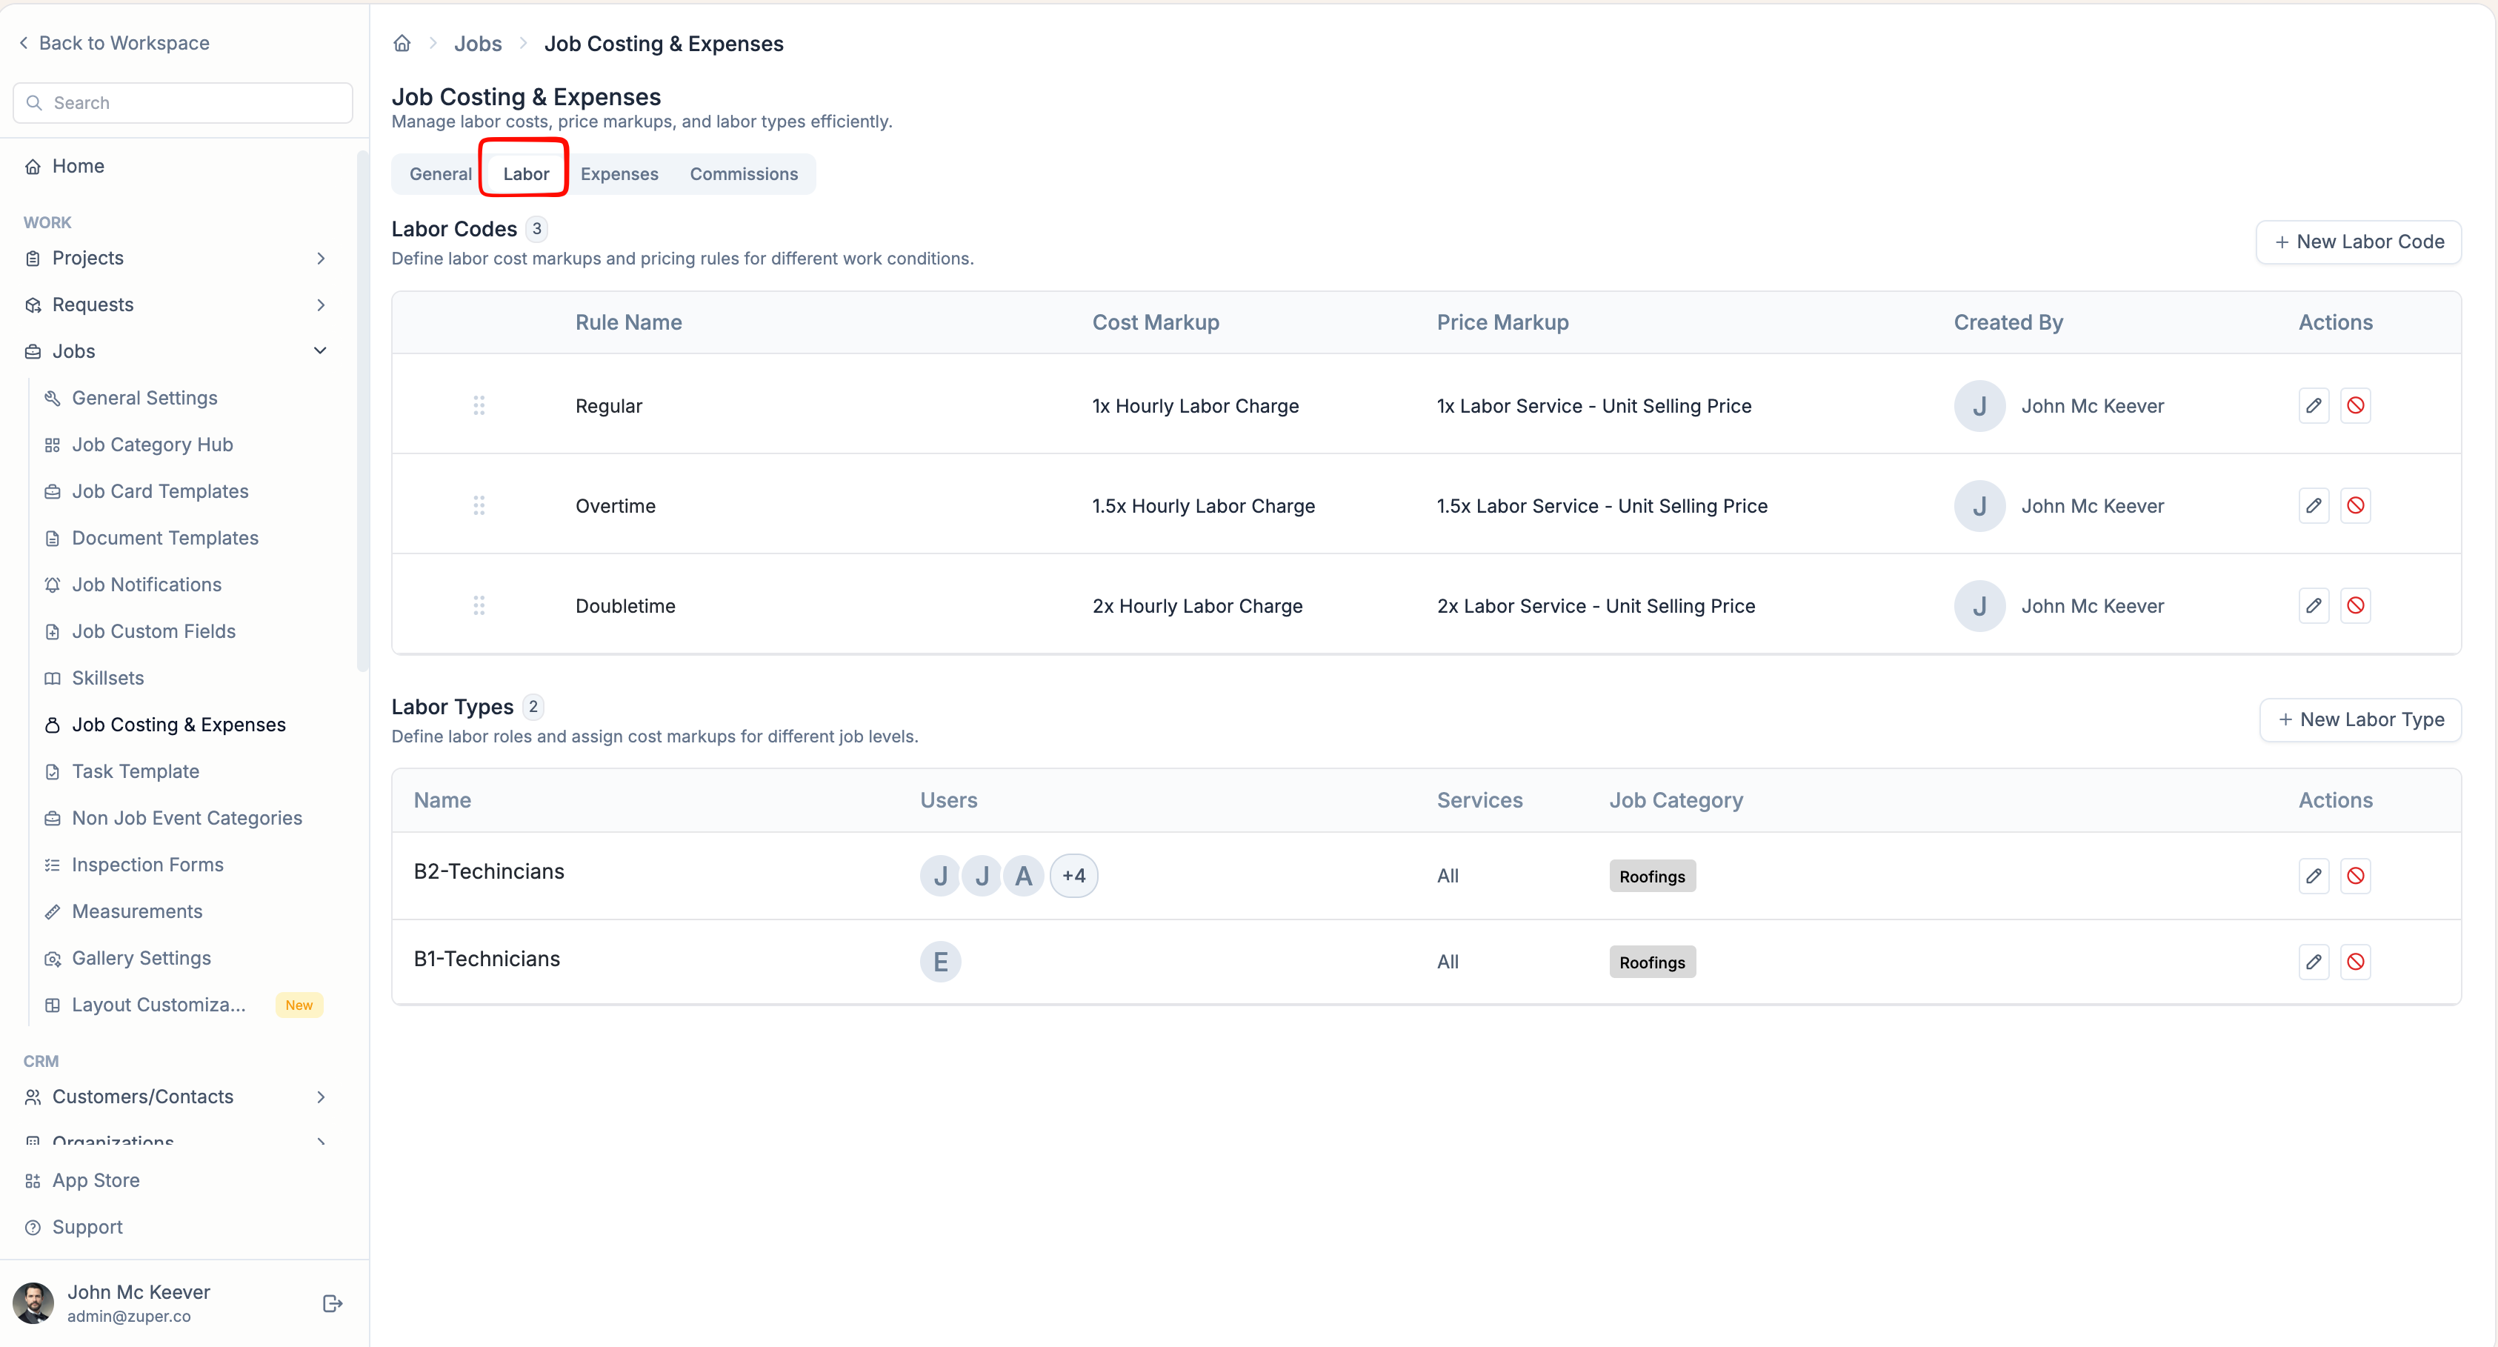
Task: Click the drag handle for Doubletime row
Action: (479, 605)
